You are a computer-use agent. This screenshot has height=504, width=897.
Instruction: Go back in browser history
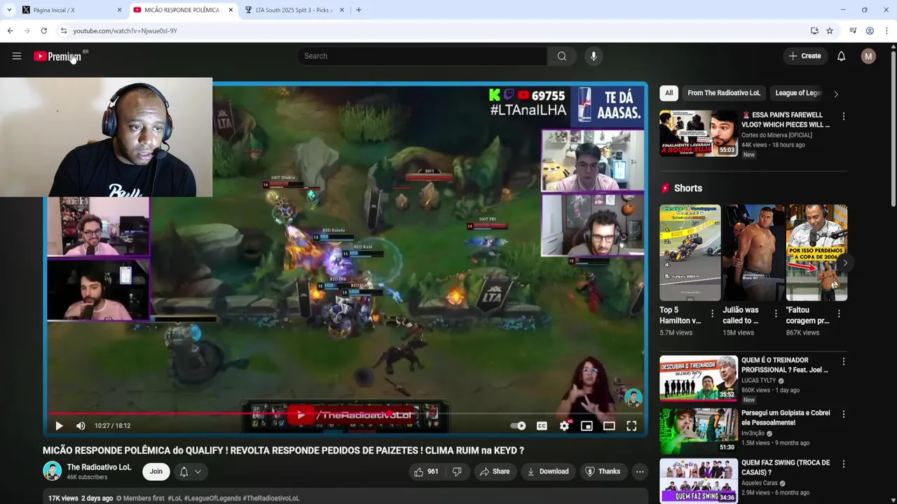[x=10, y=31]
